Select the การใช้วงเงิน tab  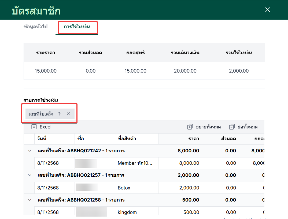(x=77, y=27)
